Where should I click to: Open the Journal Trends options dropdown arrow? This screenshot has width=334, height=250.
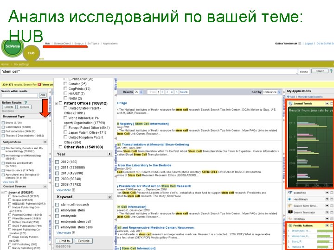click(x=327, y=104)
